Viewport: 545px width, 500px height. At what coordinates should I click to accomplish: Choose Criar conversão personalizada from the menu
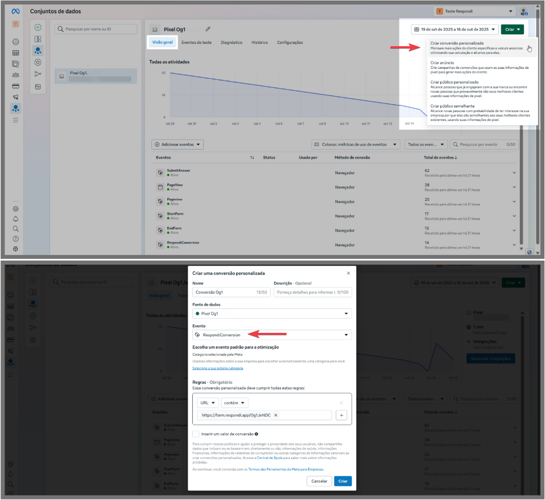[x=482, y=48]
